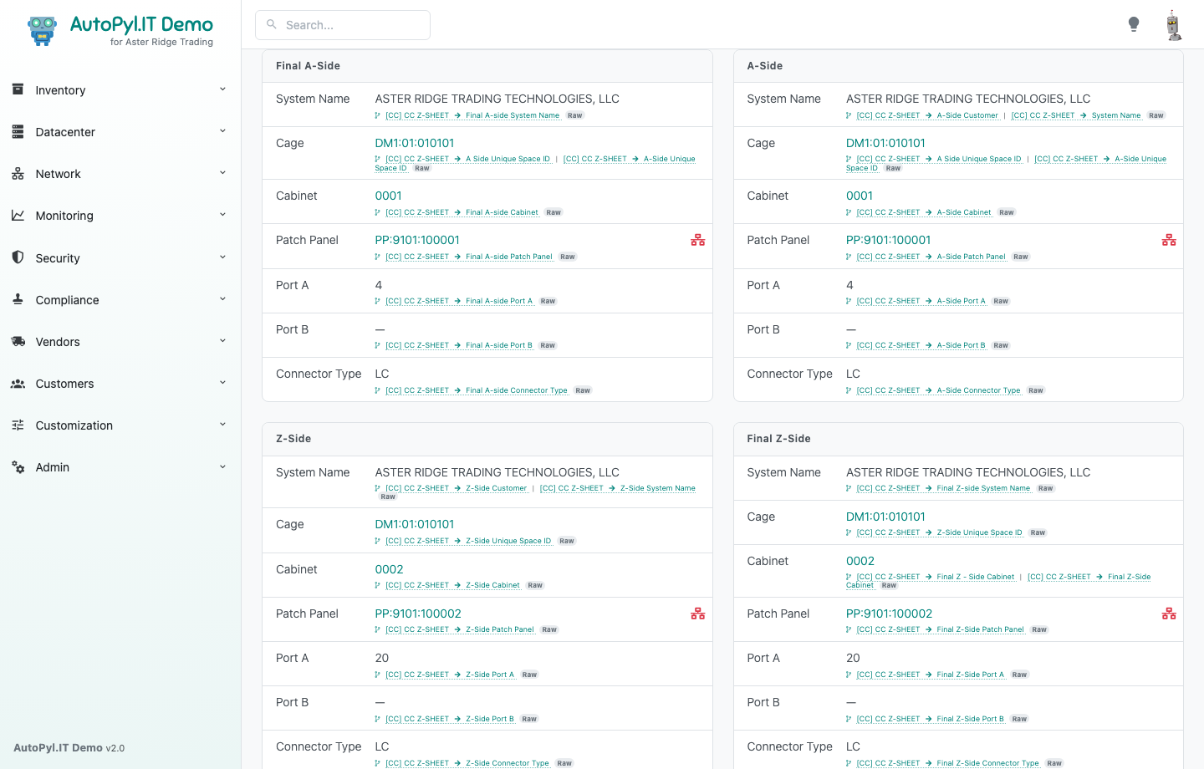Click the Customization sliders icon in sidebar
1204x769 pixels.
tap(18, 425)
